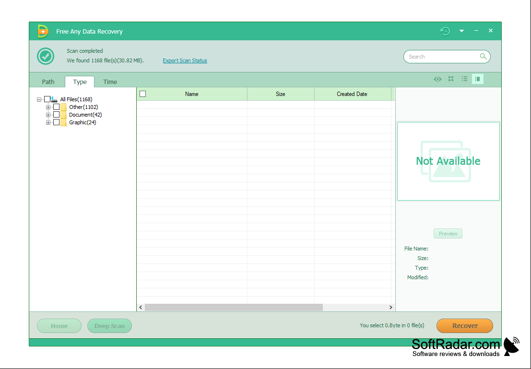Click the All Files drive icon
This screenshot has width=531, height=369.
(54, 99)
